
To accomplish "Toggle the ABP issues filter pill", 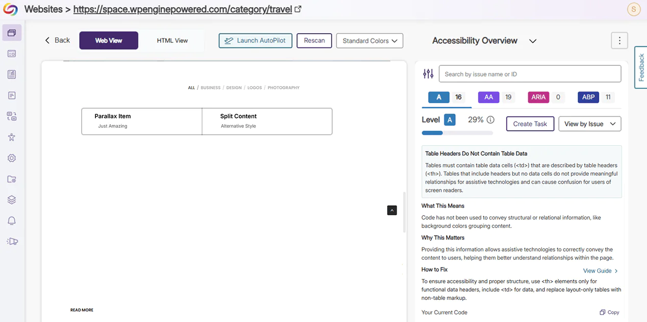I will pyautogui.click(x=588, y=97).
